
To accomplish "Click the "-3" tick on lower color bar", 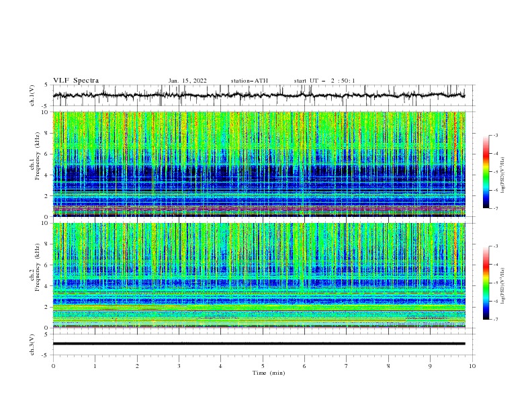I will tap(495, 246).
